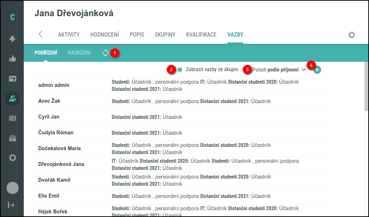Select the KVALIFIKACE tab
This screenshot has height=217, width=369.
[x=201, y=35]
